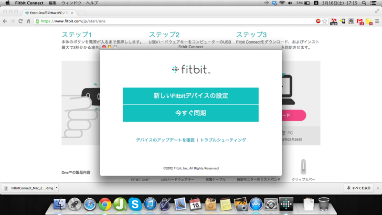Open Spotlight search
The width and height of the screenshot is (382, 215).
coord(364,3)
